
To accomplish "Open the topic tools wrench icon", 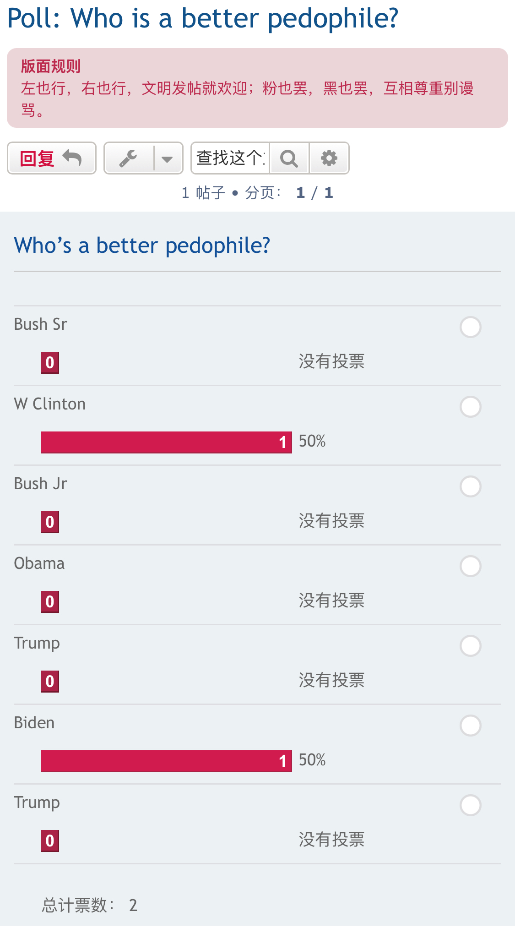I will [129, 158].
